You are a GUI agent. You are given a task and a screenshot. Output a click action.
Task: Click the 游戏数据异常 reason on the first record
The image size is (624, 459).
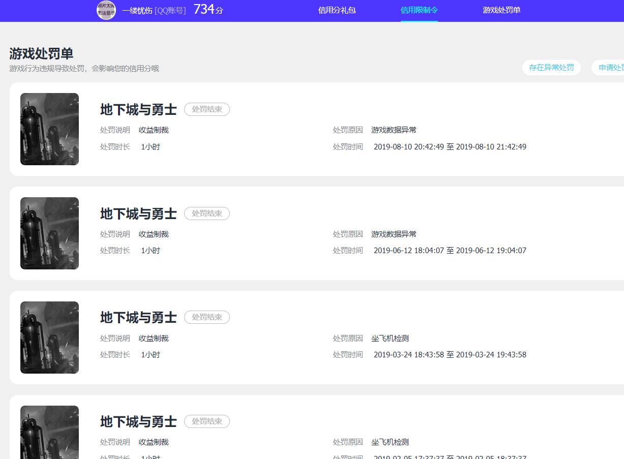(393, 130)
